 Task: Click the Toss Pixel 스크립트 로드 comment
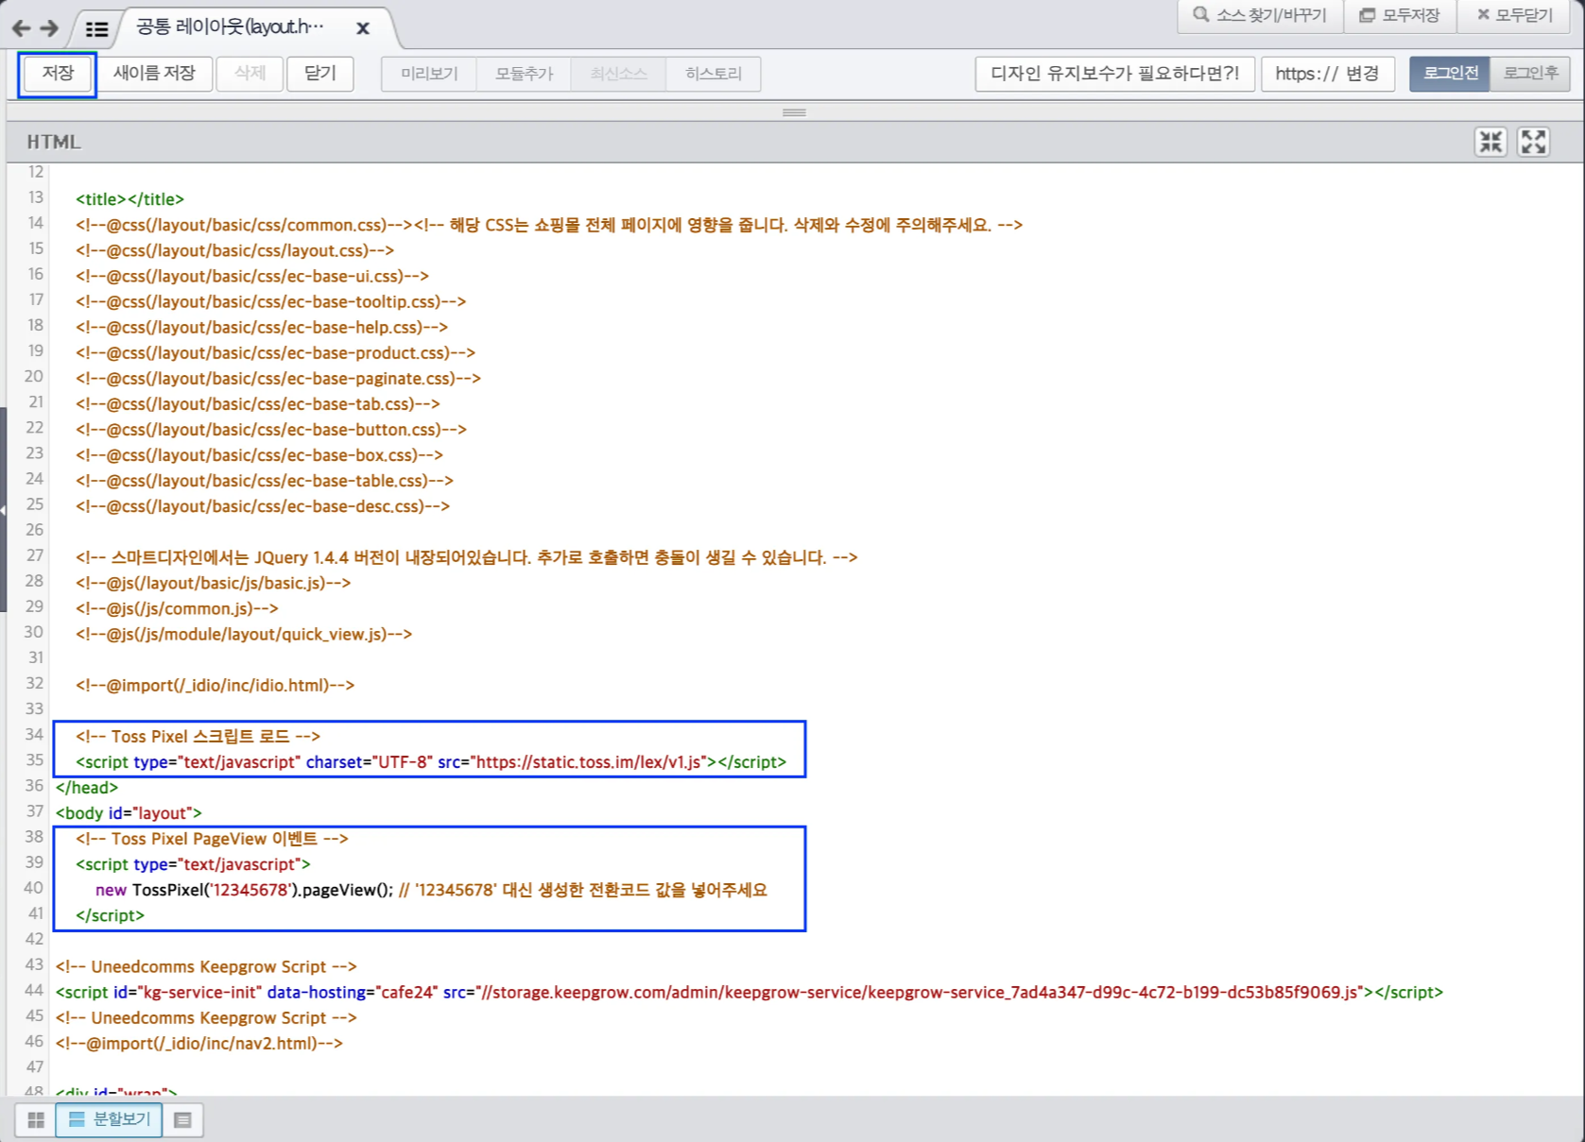click(x=198, y=736)
